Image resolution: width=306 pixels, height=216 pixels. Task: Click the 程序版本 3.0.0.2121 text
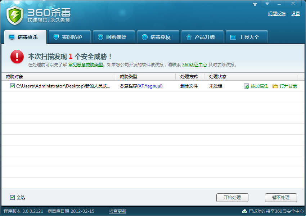(23, 211)
